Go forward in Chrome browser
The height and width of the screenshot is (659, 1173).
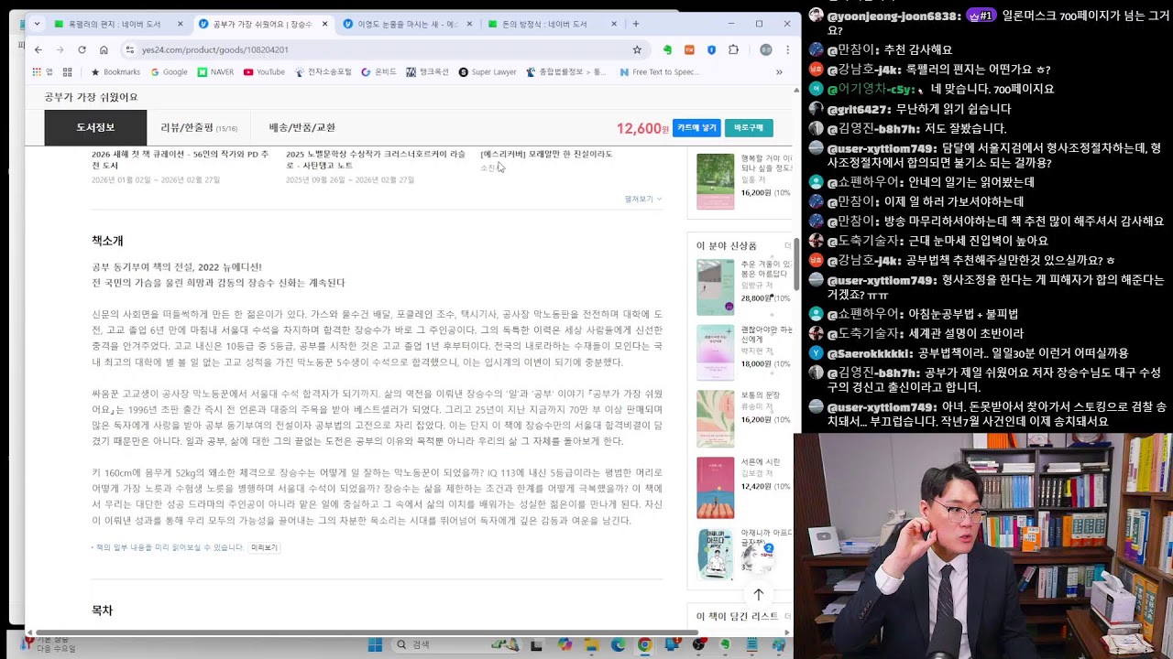[x=60, y=49]
